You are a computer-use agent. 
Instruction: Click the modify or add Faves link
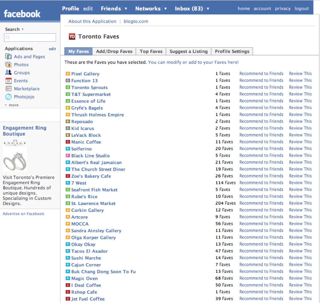[x=193, y=62]
